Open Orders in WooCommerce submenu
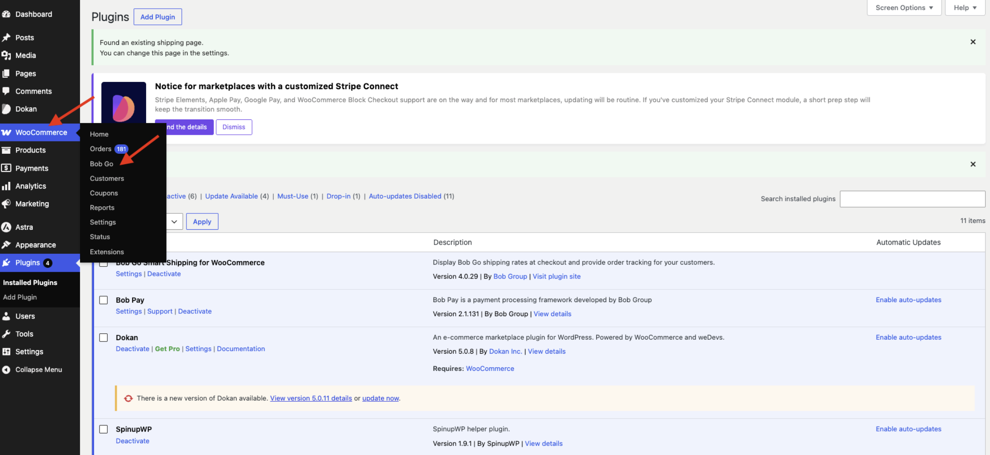990x455 pixels. (100, 149)
